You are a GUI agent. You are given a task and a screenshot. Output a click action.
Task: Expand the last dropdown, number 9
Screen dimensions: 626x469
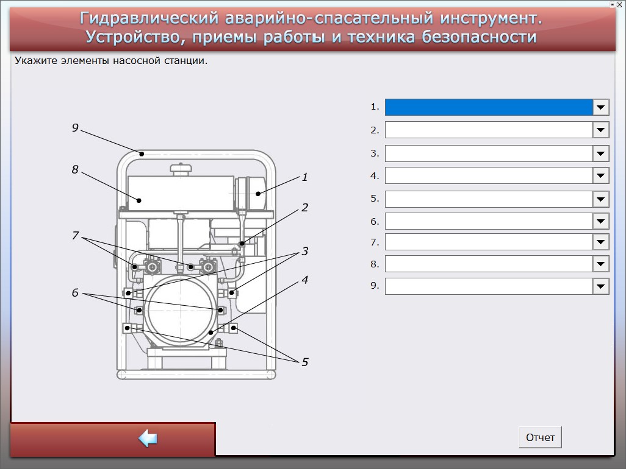coord(601,286)
